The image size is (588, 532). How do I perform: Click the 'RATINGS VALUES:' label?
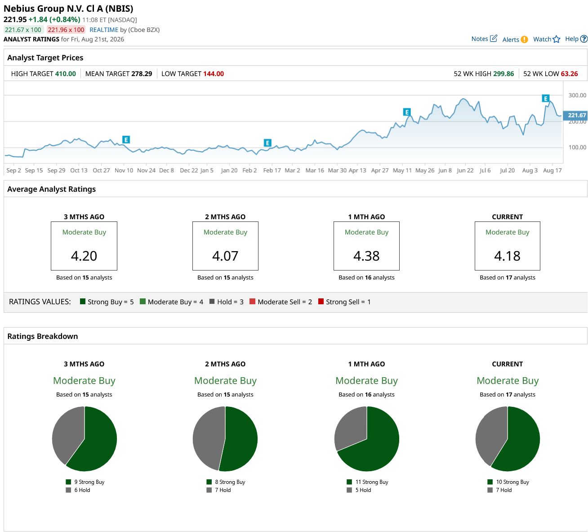[40, 302]
